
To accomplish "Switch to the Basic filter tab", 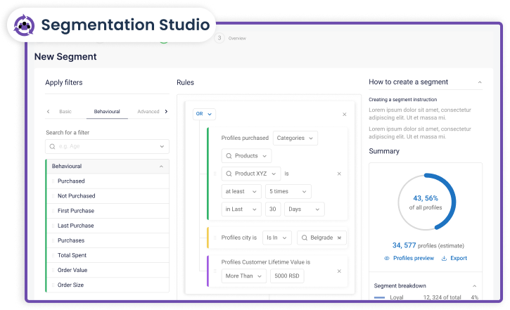I will pyautogui.click(x=65, y=111).
